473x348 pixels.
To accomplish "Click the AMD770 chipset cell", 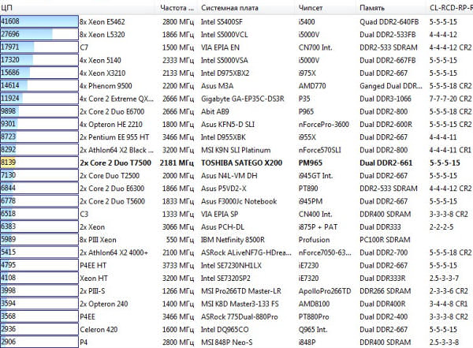I will [x=312, y=86].
